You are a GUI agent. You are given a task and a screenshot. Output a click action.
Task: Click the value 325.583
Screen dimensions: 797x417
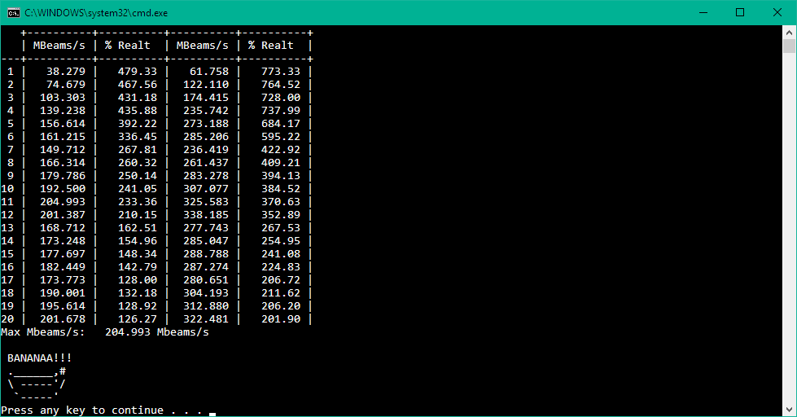point(206,202)
